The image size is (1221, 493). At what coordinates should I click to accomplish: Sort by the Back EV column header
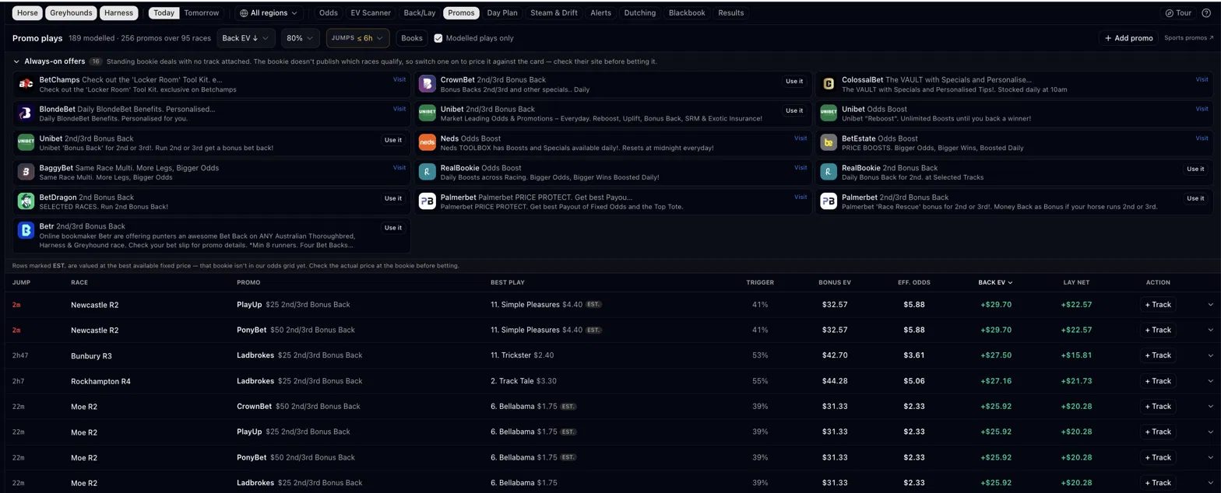(x=995, y=282)
